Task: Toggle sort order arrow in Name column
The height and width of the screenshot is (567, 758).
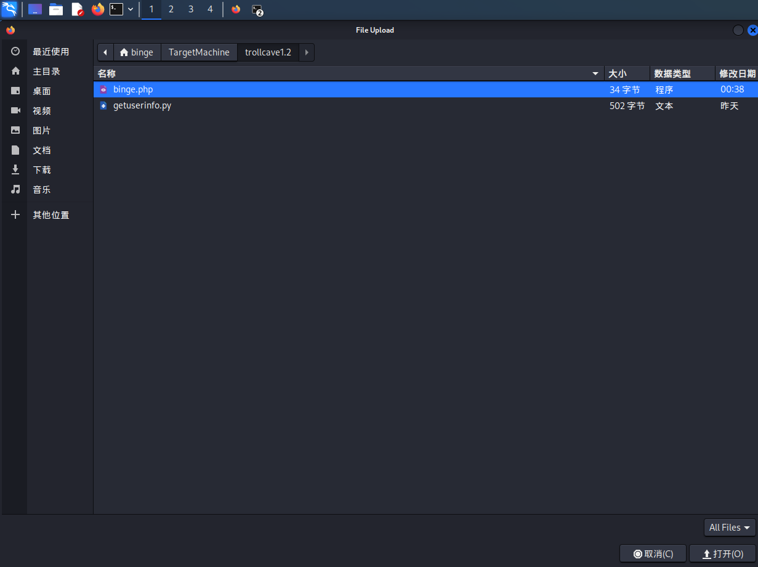Action: point(595,74)
